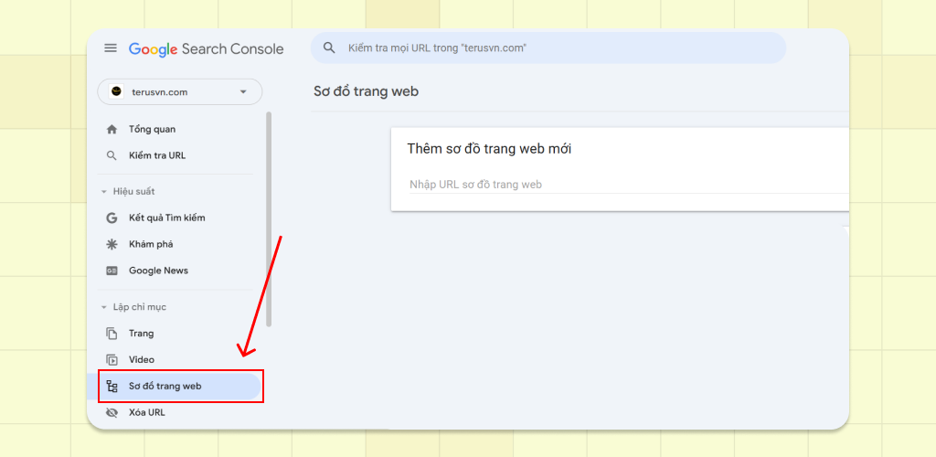Screen dimensions: 936x457
Task: Click the Google News icon
Action: (112, 271)
